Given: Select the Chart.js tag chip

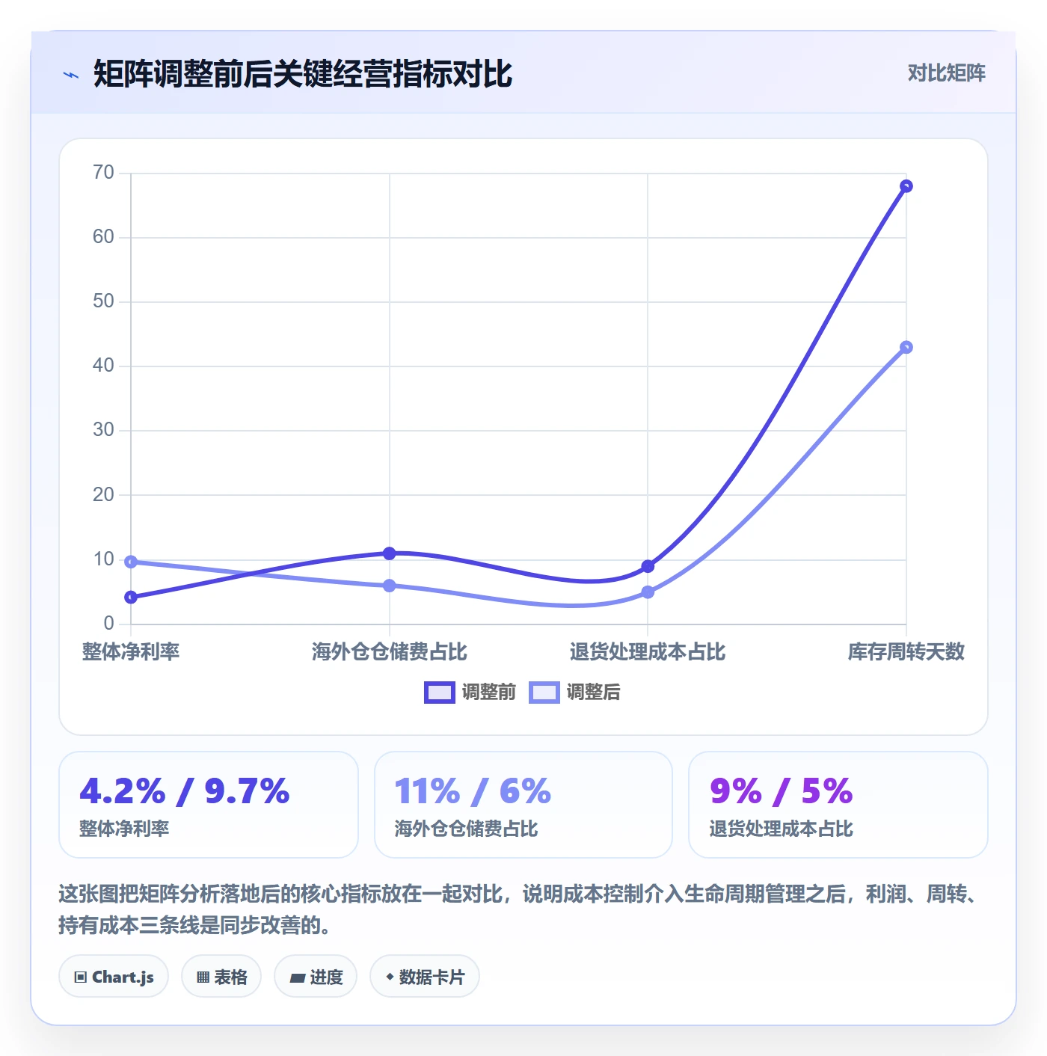Looking at the screenshot, I should [x=114, y=976].
